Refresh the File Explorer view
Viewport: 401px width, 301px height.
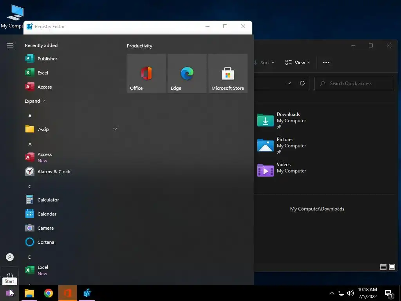(302, 83)
